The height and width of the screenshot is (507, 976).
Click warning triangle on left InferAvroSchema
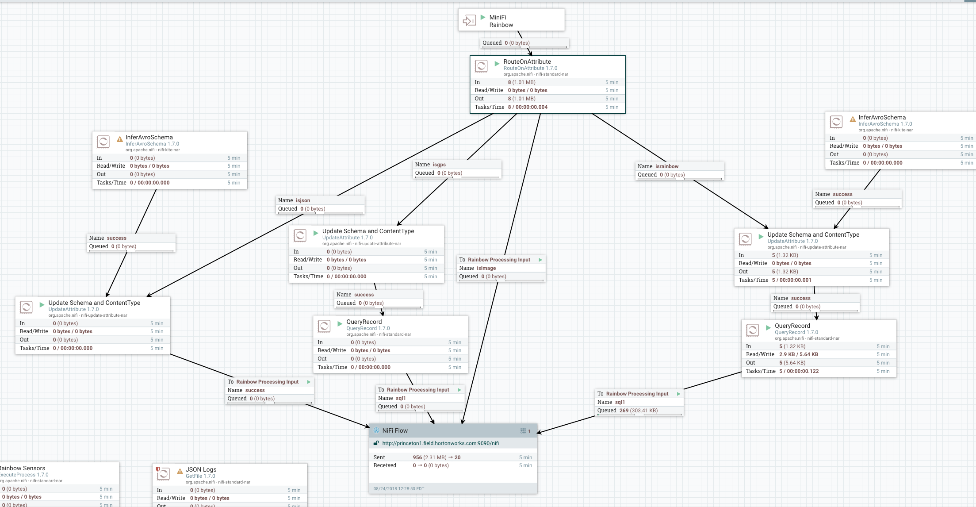pos(119,139)
